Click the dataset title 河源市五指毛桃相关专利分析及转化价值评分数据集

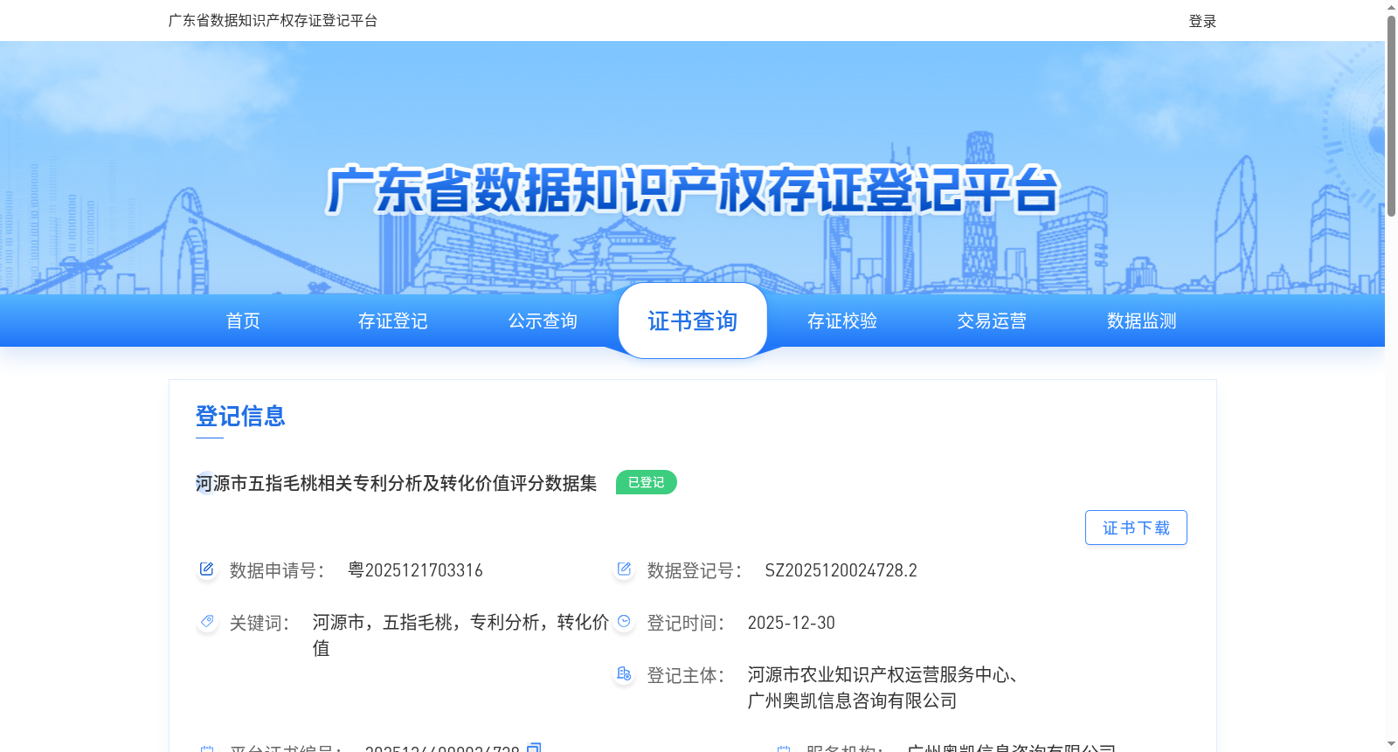[x=396, y=483]
